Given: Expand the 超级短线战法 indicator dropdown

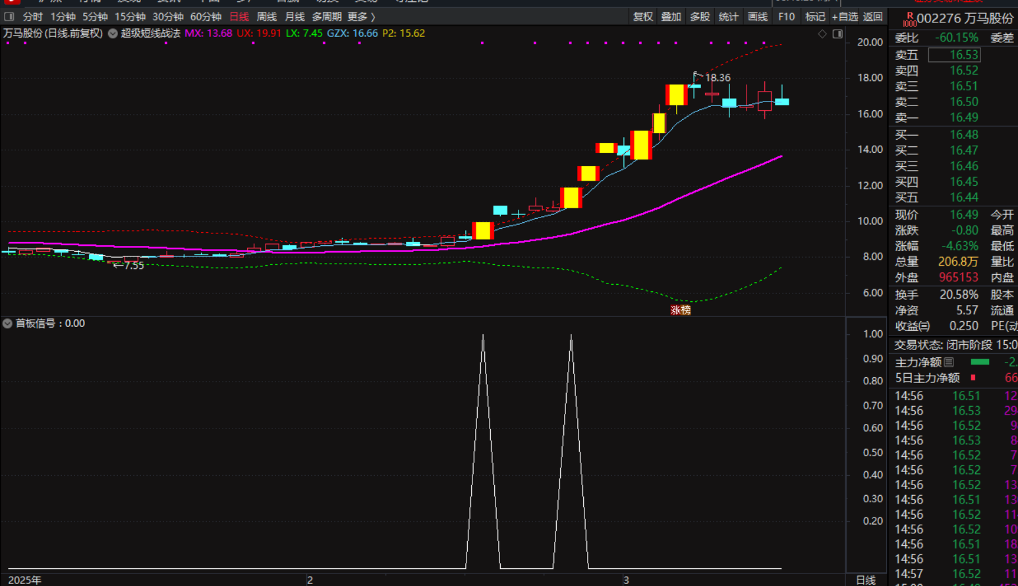Looking at the screenshot, I should [113, 33].
